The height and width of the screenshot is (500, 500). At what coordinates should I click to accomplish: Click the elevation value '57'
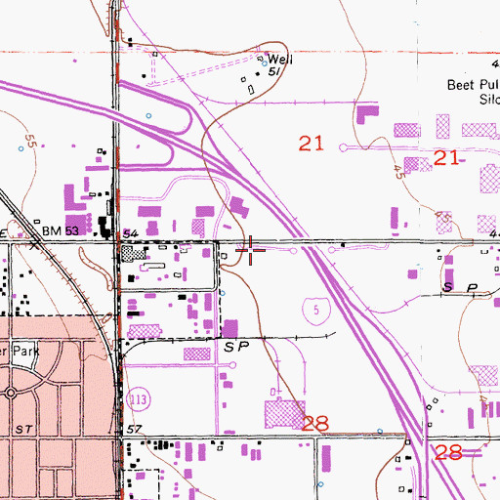(x=134, y=430)
